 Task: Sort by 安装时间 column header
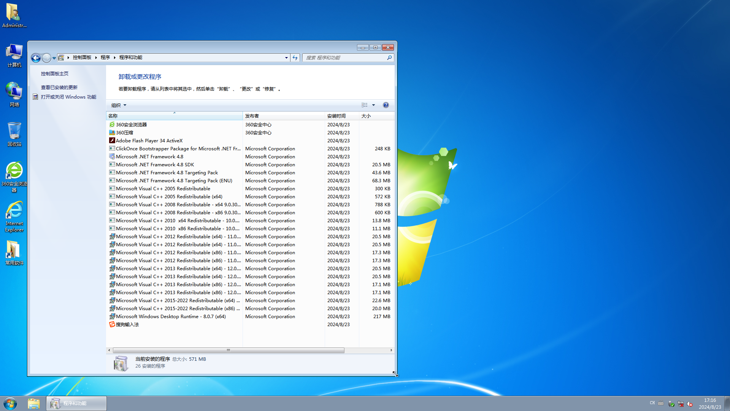coord(342,116)
